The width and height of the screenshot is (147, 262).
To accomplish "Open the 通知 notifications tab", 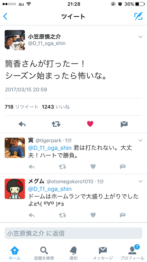I will [73, 253].
